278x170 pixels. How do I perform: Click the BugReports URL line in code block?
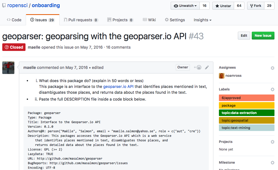78,163
